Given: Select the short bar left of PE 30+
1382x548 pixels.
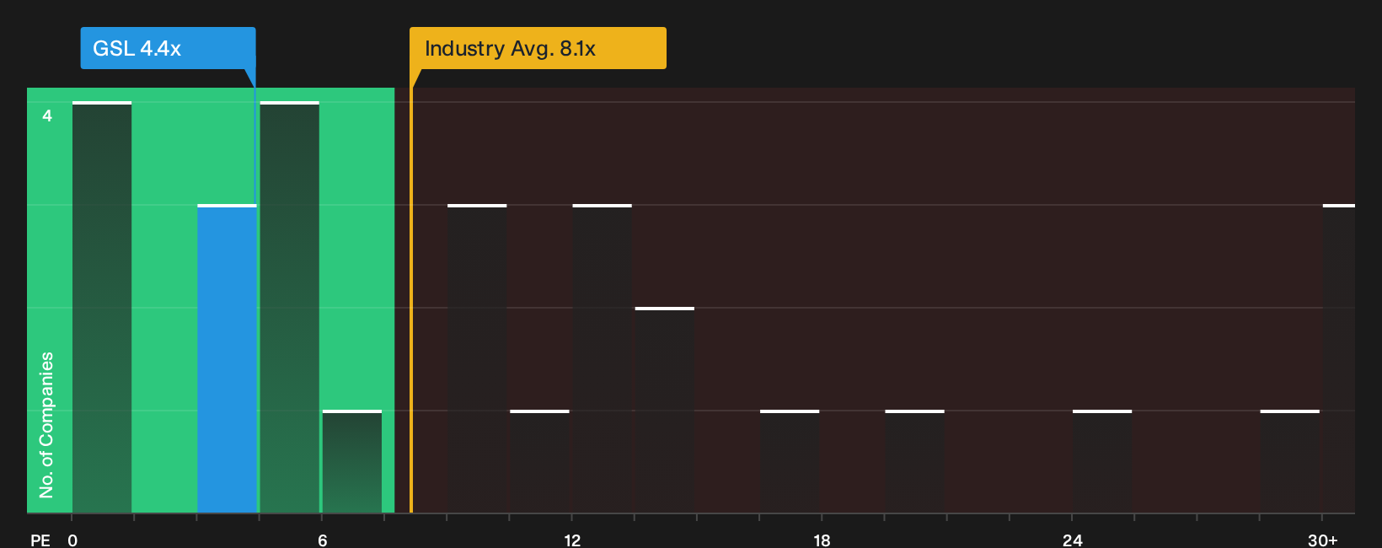Looking at the screenshot, I should 1290,461.
